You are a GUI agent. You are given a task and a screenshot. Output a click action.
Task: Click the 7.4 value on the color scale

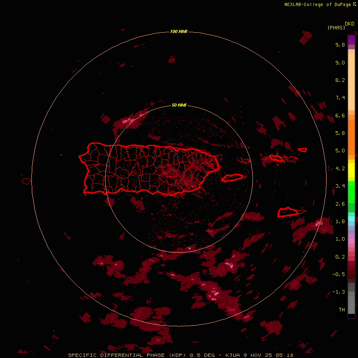(x=340, y=98)
